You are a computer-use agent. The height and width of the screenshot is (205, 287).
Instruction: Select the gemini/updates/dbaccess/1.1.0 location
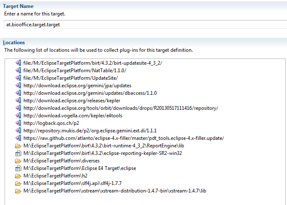click(x=90, y=93)
